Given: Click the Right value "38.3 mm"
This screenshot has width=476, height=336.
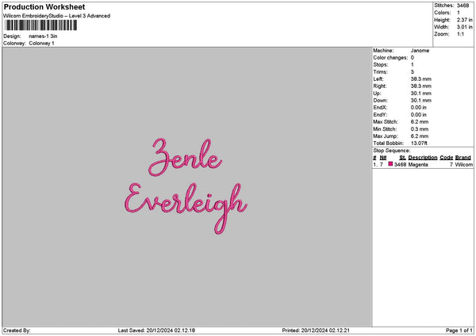Looking at the screenshot, I should pos(421,86).
